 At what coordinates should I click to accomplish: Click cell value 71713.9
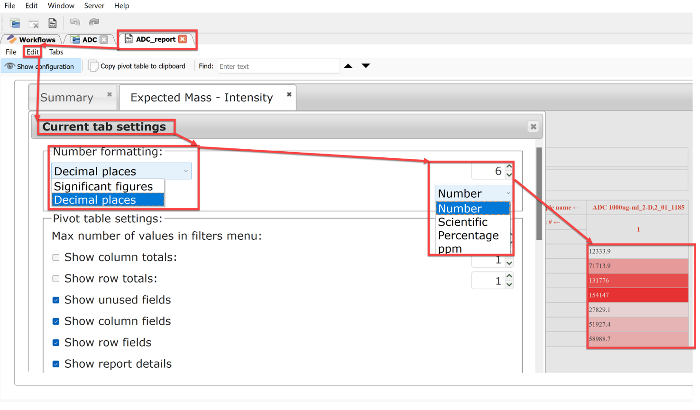(638, 266)
